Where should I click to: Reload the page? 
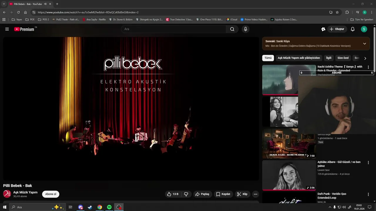[18, 12]
